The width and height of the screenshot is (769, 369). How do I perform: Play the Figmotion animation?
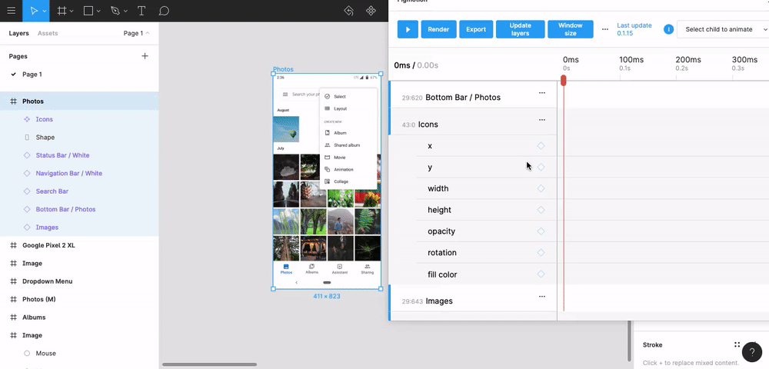tap(408, 29)
